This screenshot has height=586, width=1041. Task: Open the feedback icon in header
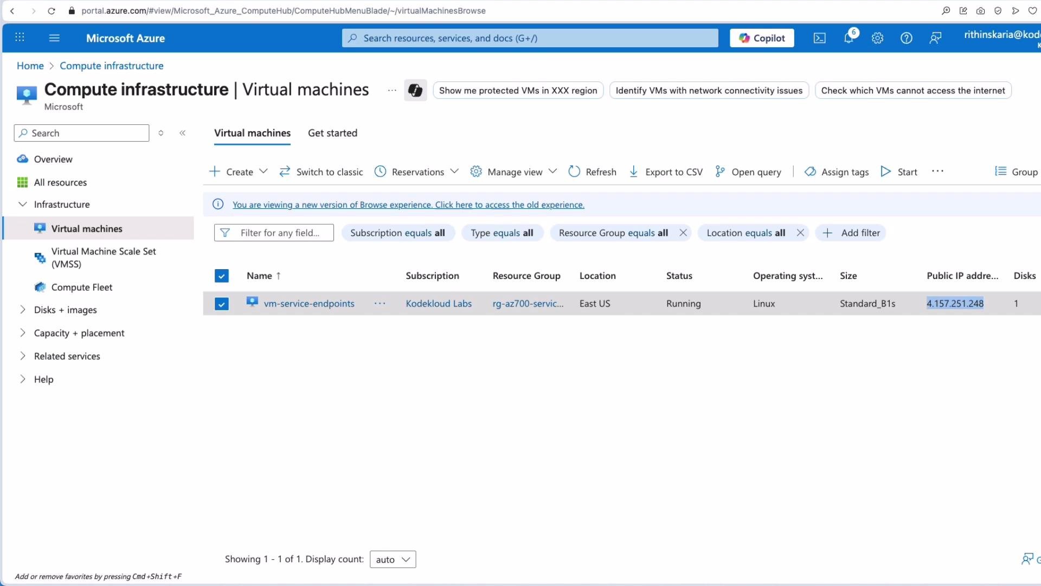(935, 38)
